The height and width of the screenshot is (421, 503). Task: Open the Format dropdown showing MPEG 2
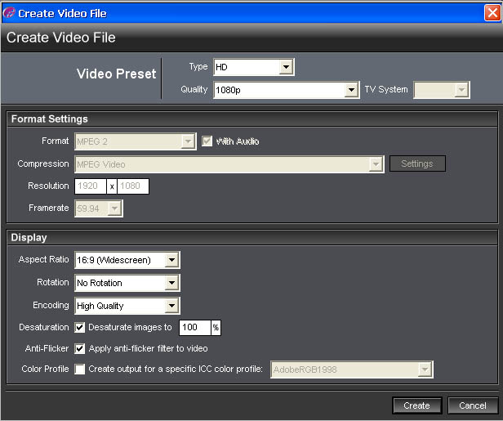[x=136, y=141]
